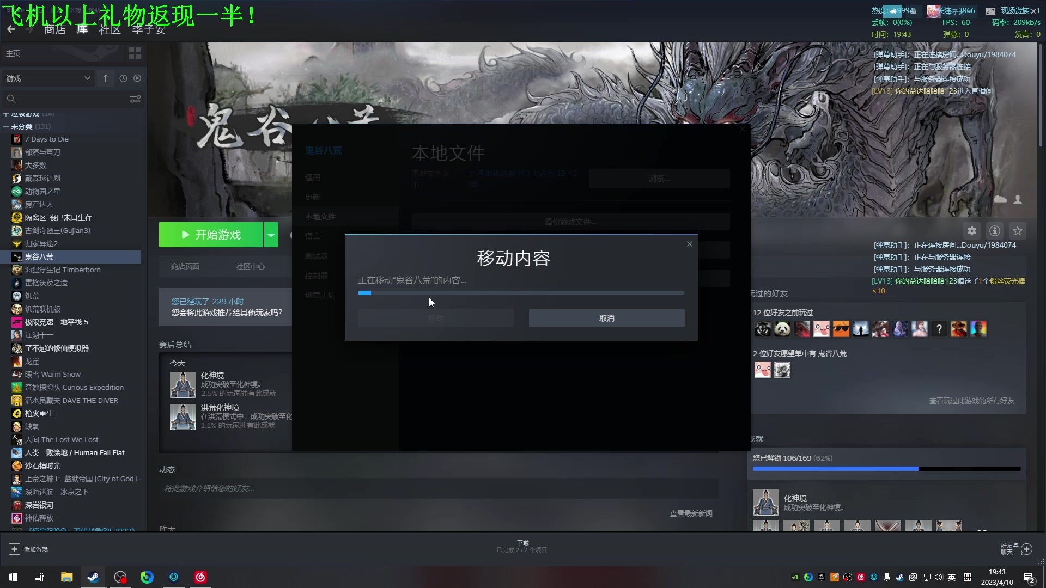Click the green Start Game button
The width and height of the screenshot is (1046, 588).
pyautogui.click(x=211, y=235)
